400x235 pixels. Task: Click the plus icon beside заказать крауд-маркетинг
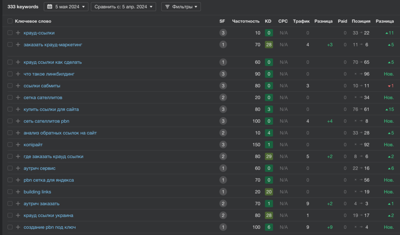point(18,45)
